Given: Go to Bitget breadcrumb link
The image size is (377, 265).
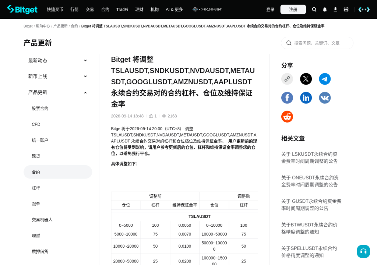Looking at the screenshot, I should tap(28, 26).
